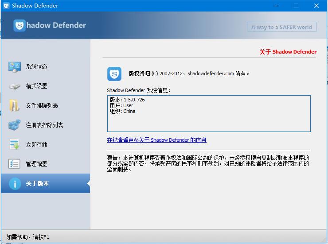Select the 管理配置 menu entry
The width and height of the screenshot is (328, 244).
[x=46, y=164]
